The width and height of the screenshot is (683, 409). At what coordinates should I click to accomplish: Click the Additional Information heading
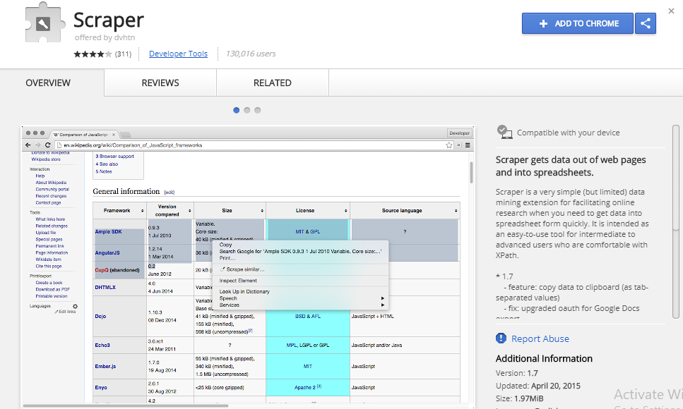pyautogui.click(x=544, y=358)
